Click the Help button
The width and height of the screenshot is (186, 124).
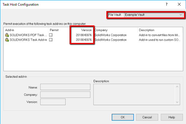pos(172,117)
